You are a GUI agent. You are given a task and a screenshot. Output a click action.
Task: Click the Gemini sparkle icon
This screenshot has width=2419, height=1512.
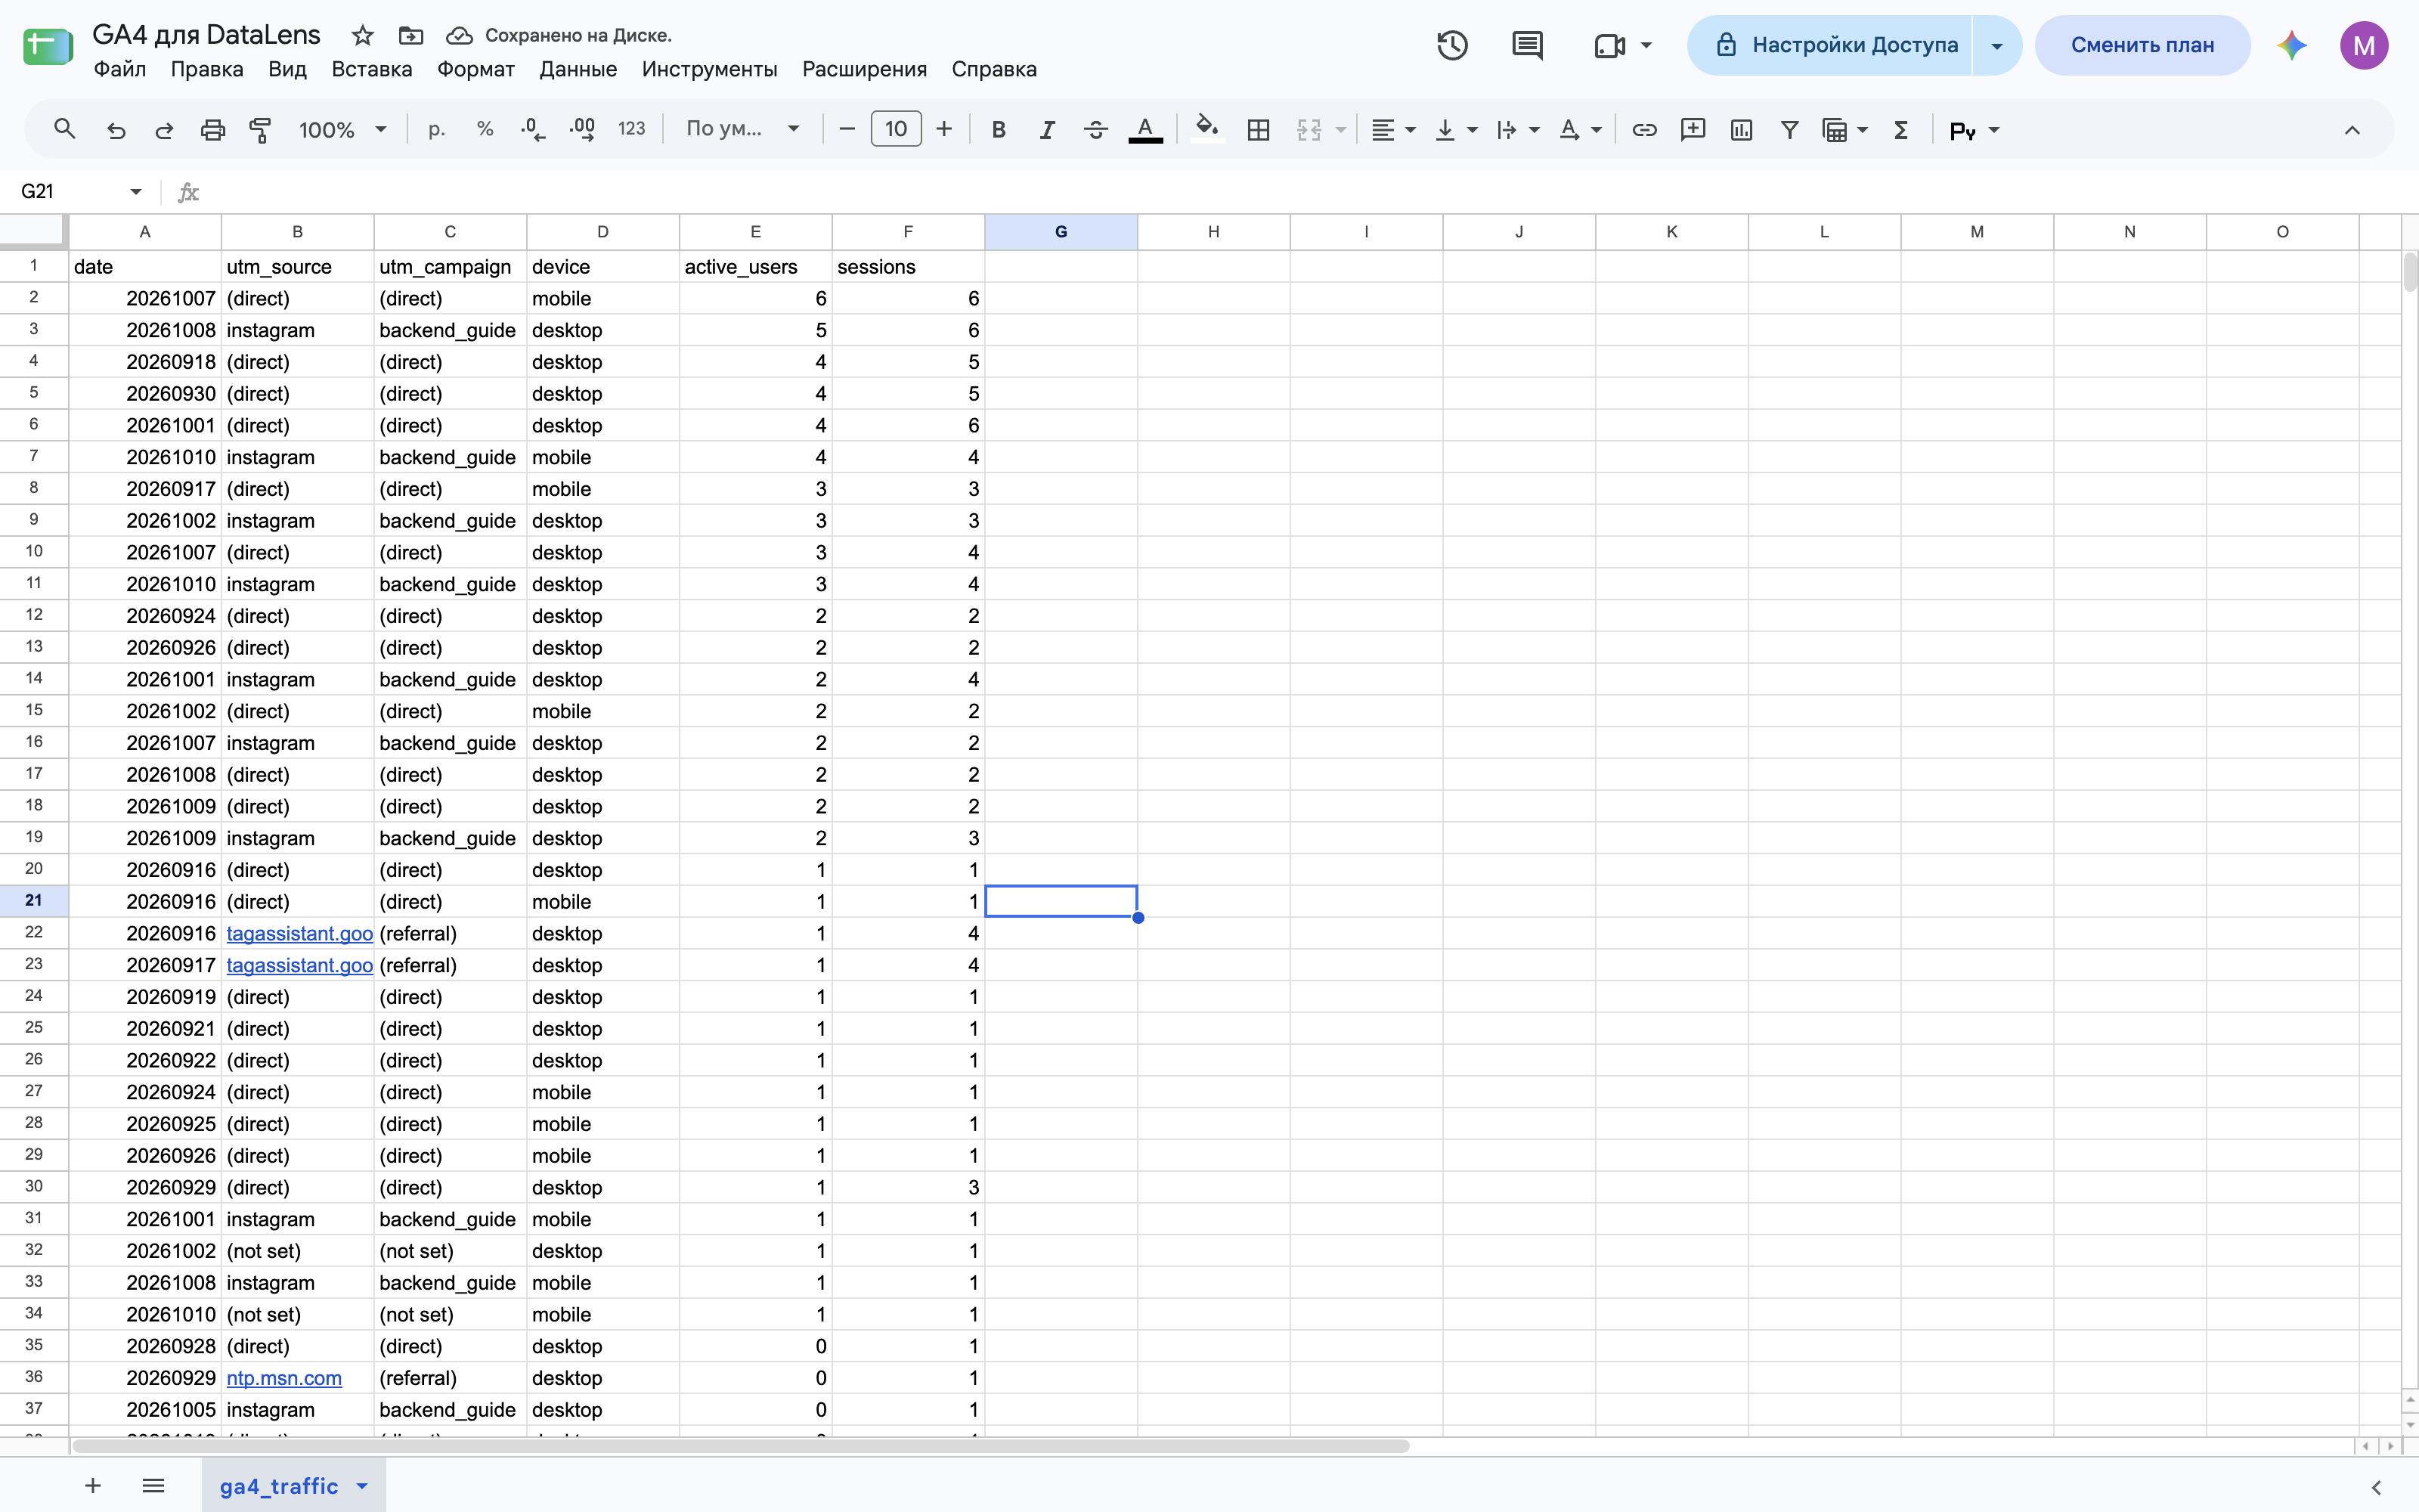(2292, 45)
